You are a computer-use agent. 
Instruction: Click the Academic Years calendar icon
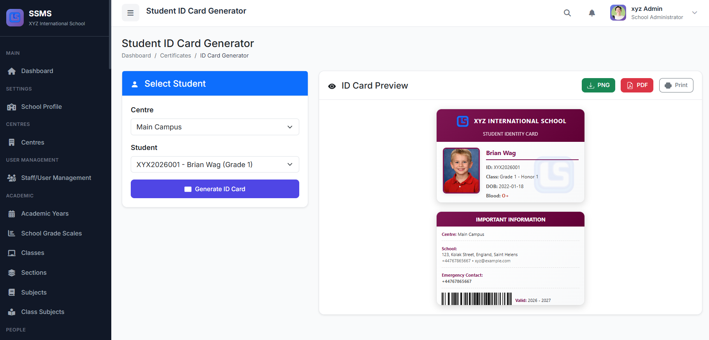[x=12, y=214]
